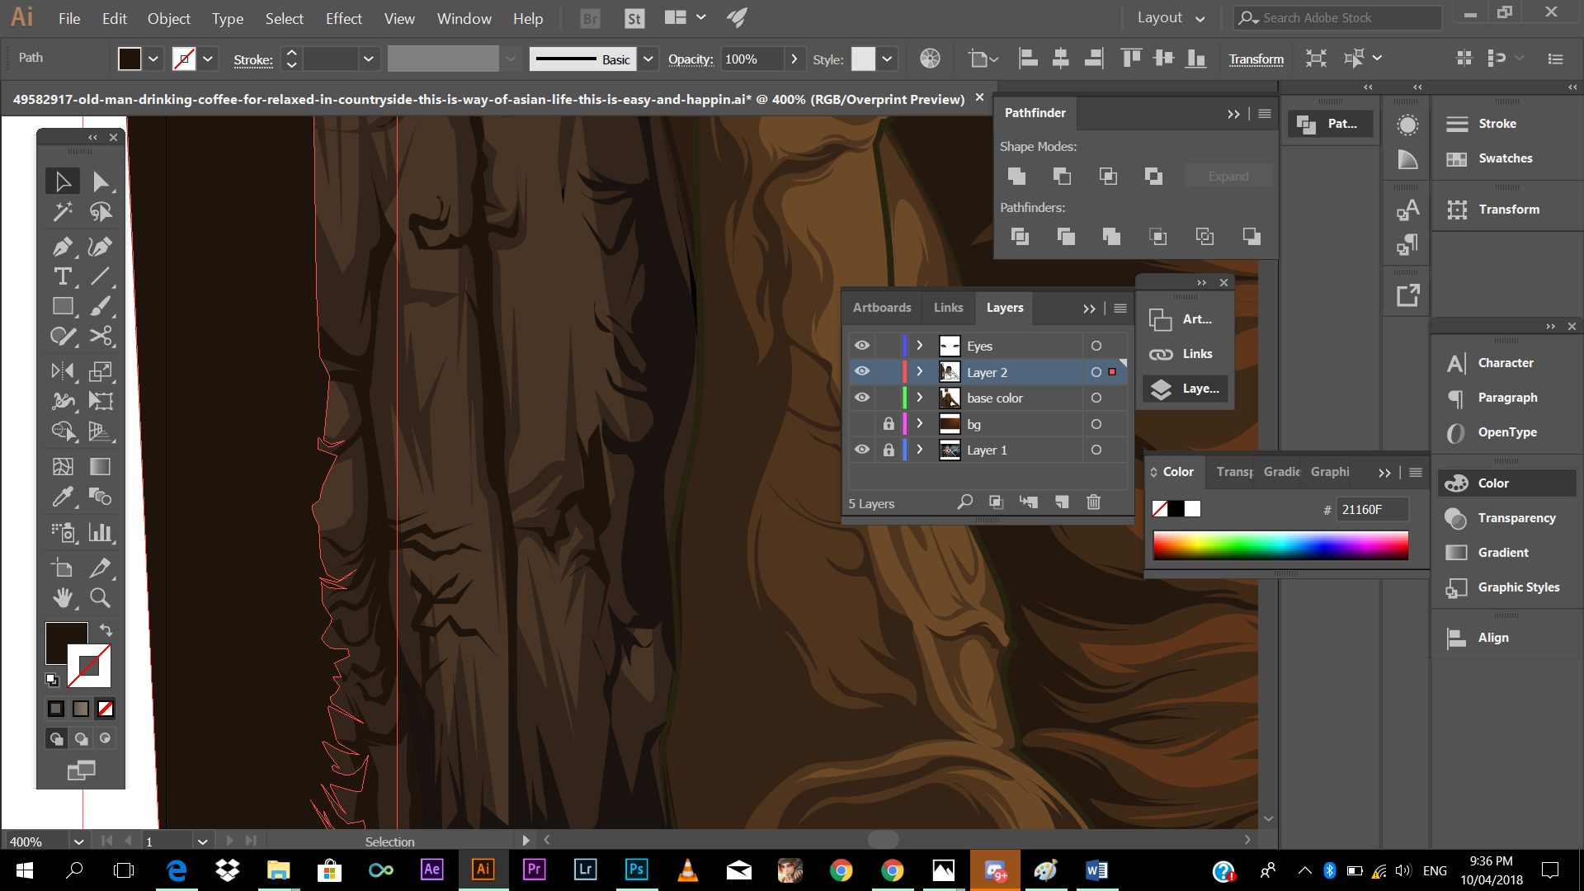The image size is (1584, 891).
Task: Select the Rectangle tool
Action: point(63,306)
